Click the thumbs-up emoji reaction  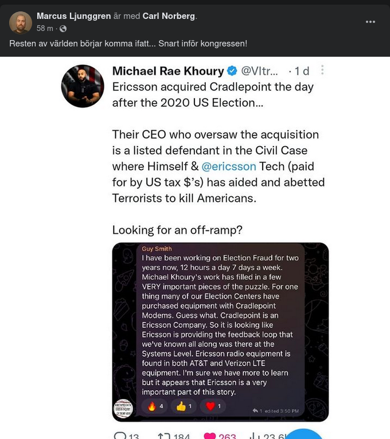click(x=185, y=406)
